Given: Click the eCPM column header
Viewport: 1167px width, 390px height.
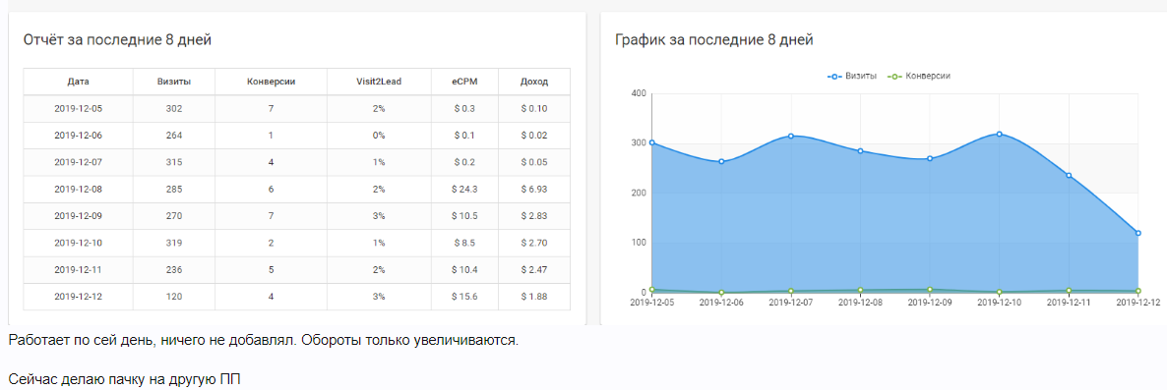Looking at the screenshot, I should click(x=464, y=82).
